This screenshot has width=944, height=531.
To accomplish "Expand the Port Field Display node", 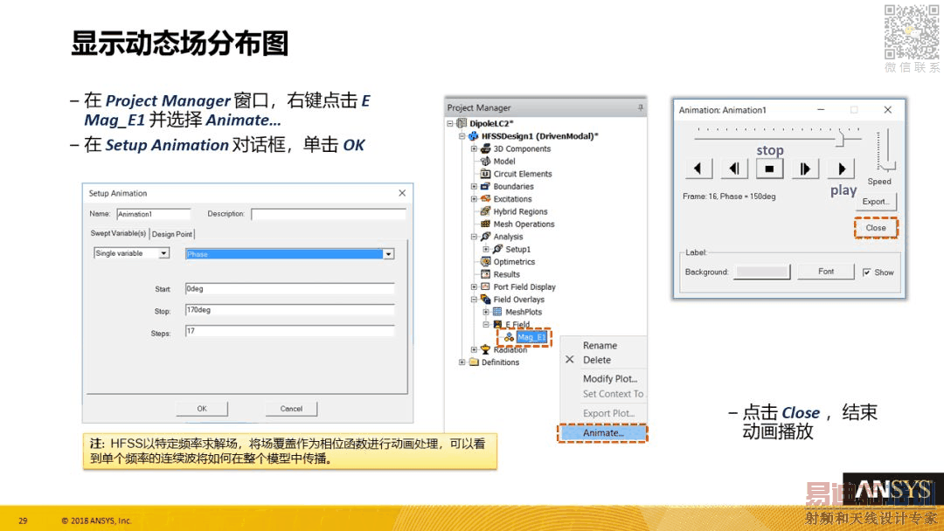I will coord(474,286).
